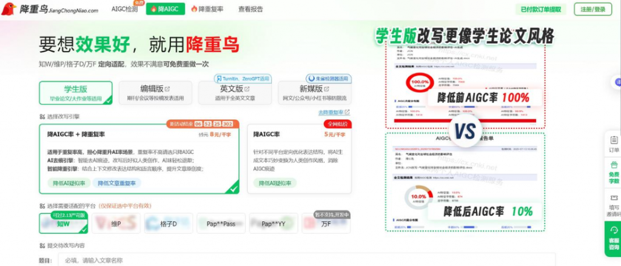This screenshot has width=621, height=266.
Task: Follow the 去降重复率 link
Action: click(x=334, y=112)
